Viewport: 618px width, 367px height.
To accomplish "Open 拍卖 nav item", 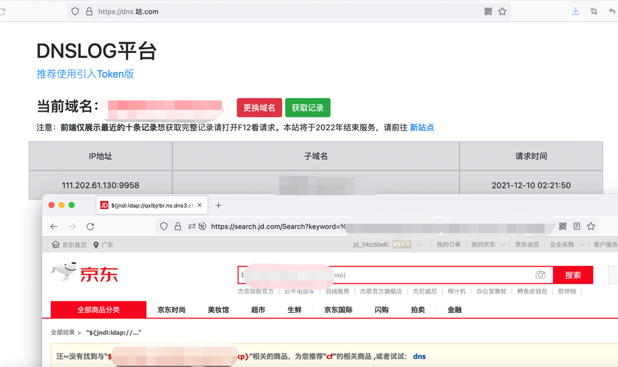I will [x=417, y=310].
